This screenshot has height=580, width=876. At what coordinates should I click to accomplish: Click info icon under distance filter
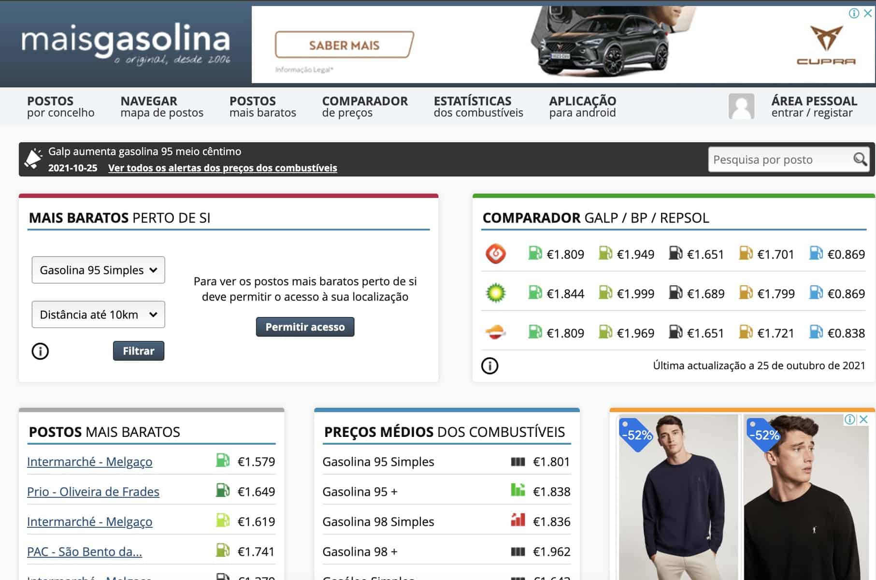[40, 351]
